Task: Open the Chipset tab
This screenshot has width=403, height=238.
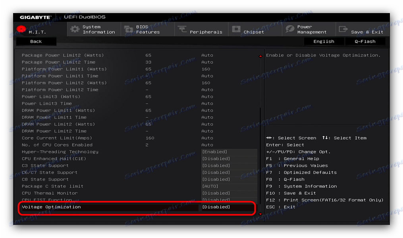Action: pos(255,29)
